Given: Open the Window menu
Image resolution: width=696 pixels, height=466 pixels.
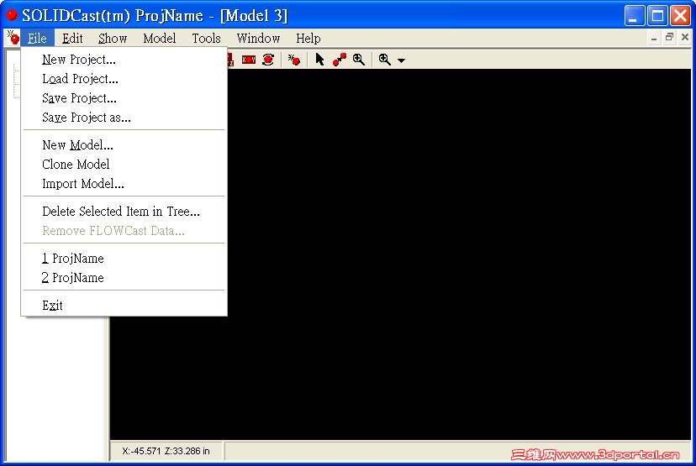Looking at the screenshot, I should pyautogui.click(x=258, y=38).
